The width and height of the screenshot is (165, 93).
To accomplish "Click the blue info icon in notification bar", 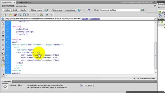I will 3,19.
